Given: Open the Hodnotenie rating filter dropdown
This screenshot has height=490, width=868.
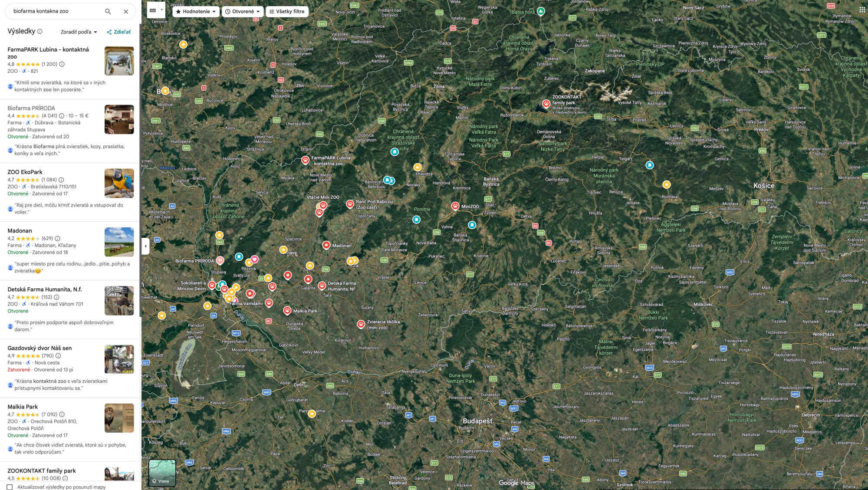Looking at the screenshot, I should tap(196, 12).
